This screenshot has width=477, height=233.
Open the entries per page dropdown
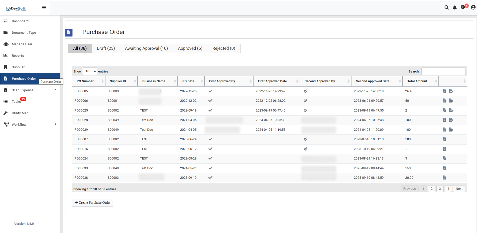90,71
